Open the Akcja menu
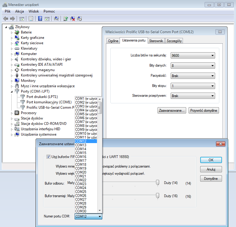236x227 pixels. coord(19,11)
